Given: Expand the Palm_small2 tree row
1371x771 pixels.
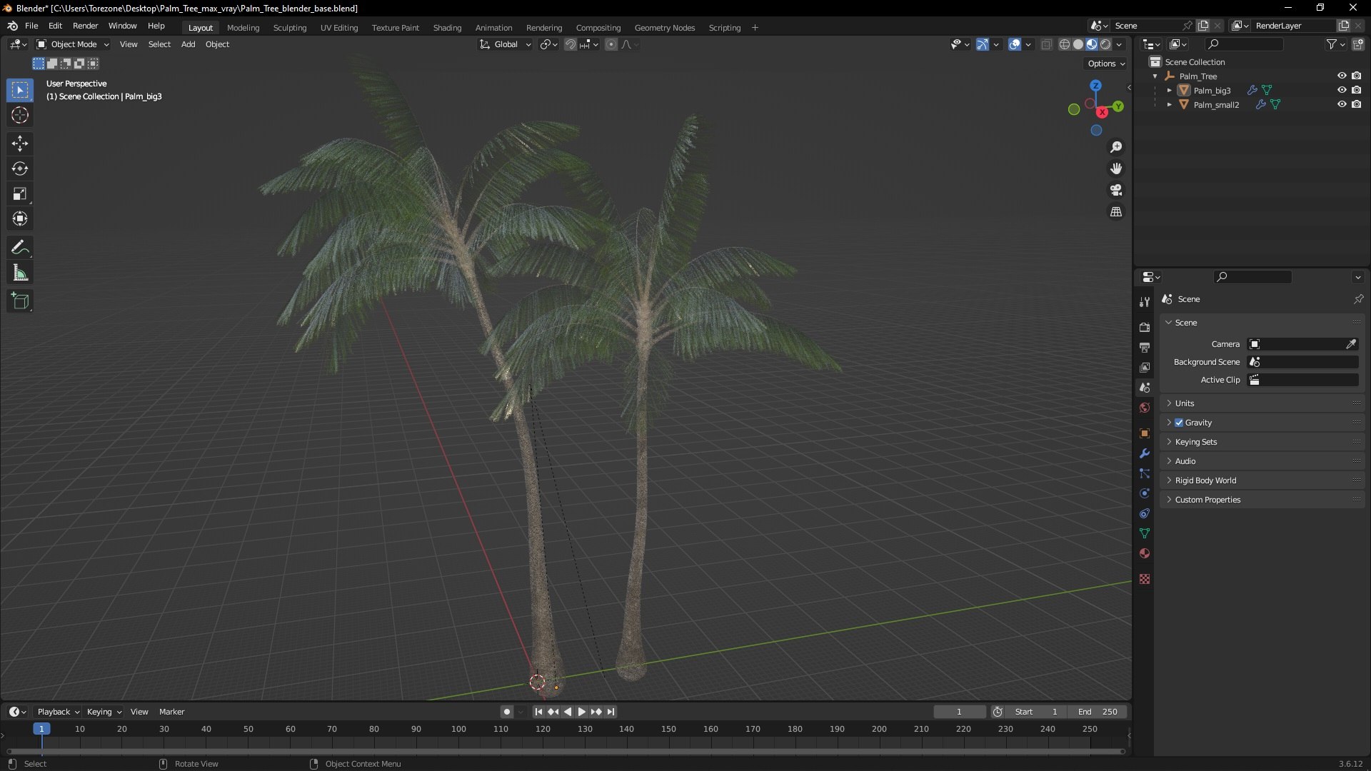Looking at the screenshot, I should (x=1169, y=105).
